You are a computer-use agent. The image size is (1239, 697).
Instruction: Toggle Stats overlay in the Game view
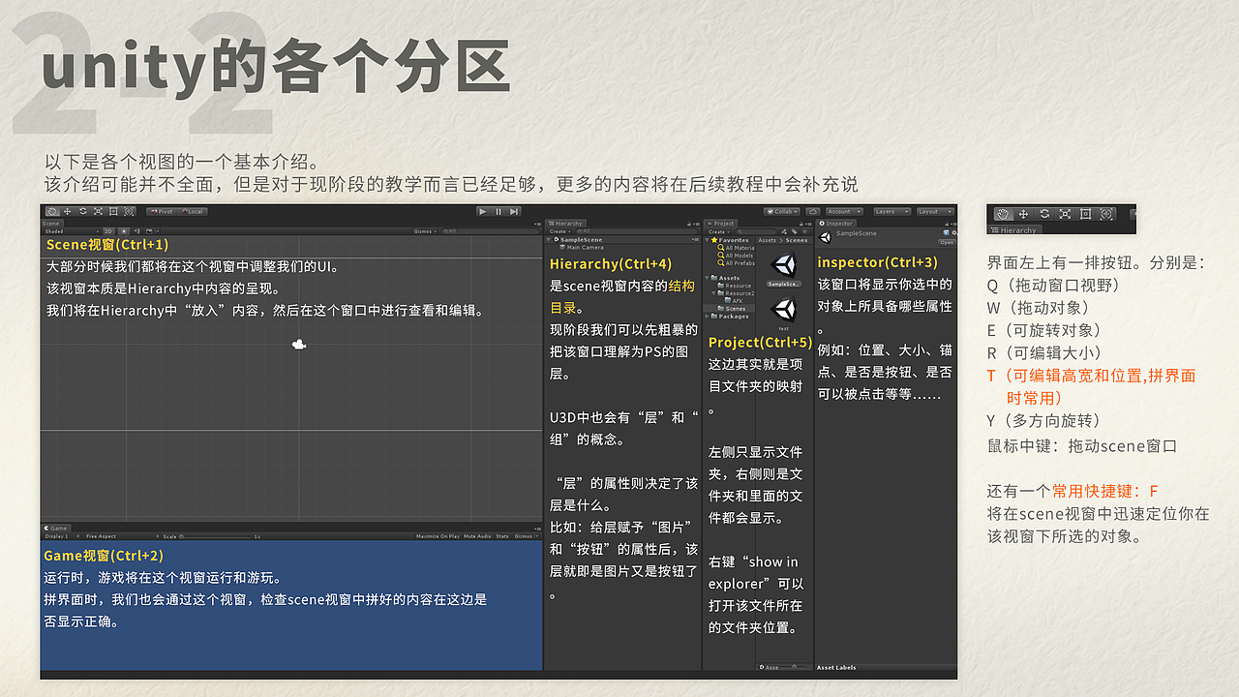pos(502,536)
